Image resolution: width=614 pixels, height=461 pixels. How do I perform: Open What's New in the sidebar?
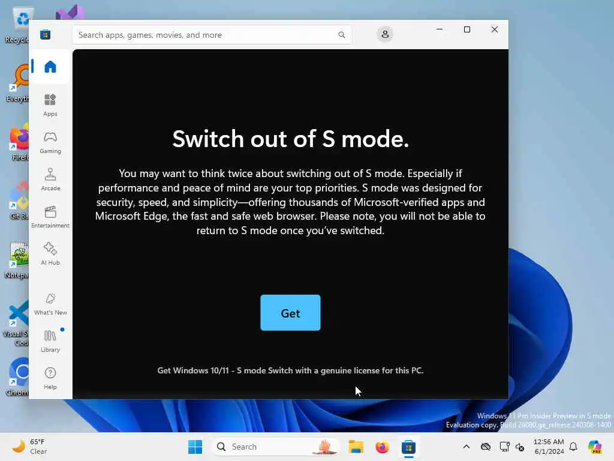pos(50,304)
